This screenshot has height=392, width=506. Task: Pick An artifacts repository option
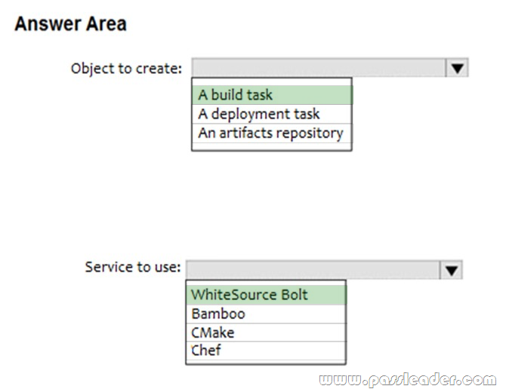272,133
